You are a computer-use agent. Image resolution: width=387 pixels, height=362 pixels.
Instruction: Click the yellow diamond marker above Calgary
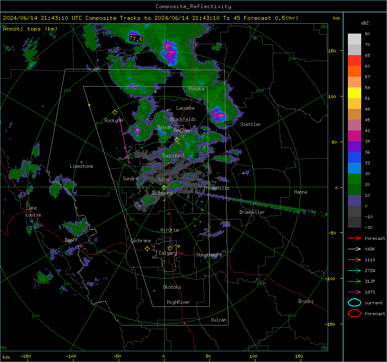click(x=170, y=248)
